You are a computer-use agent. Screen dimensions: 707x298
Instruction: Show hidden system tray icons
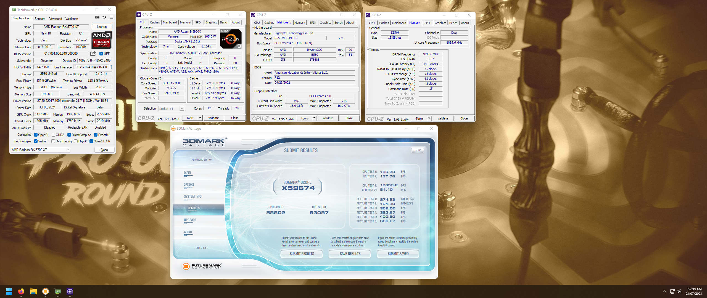tap(665, 291)
